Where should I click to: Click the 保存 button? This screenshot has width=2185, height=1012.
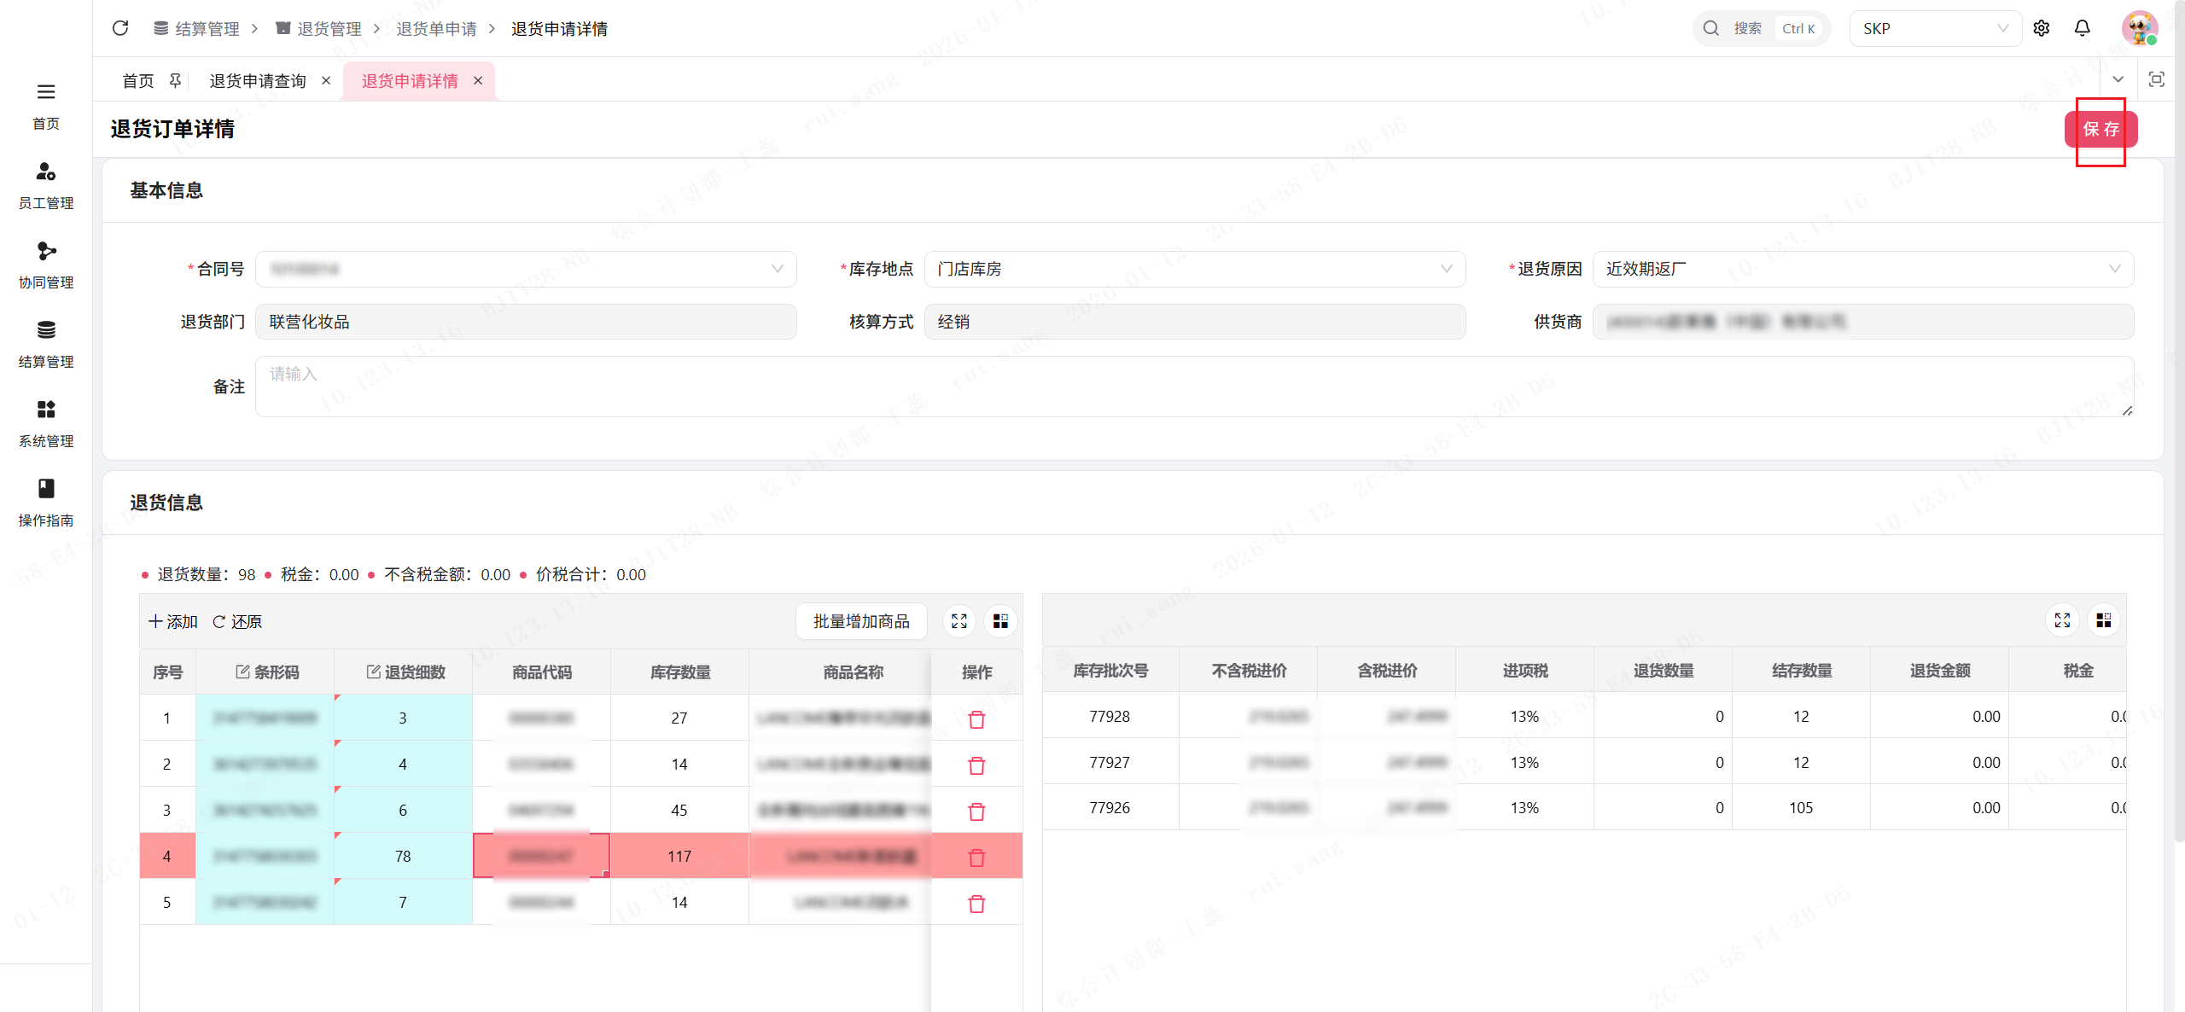(x=2101, y=129)
